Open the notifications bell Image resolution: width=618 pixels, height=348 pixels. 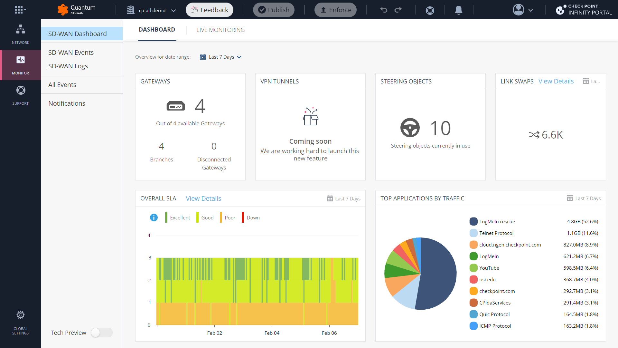[459, 10]
